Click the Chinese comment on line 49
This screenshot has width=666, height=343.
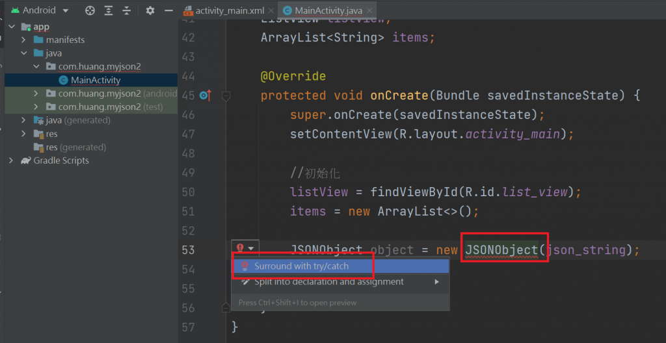[315, 173]
